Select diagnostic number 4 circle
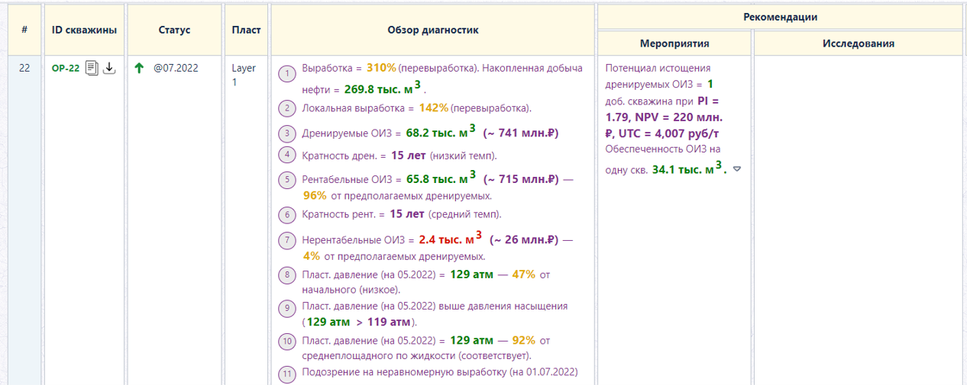This screenshot has height=385, width=967. 287,156
